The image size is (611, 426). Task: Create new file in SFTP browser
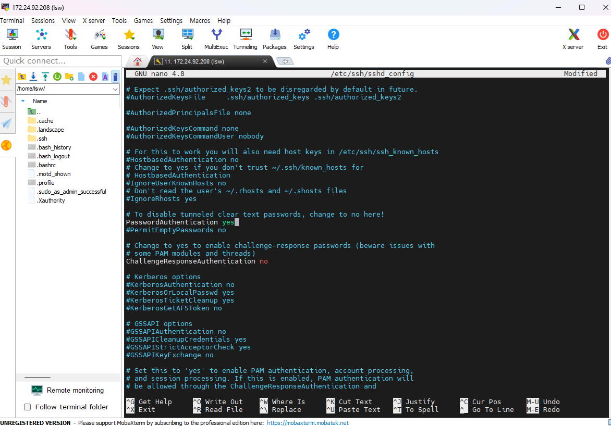pyautogui.click(x=81, y=77)
